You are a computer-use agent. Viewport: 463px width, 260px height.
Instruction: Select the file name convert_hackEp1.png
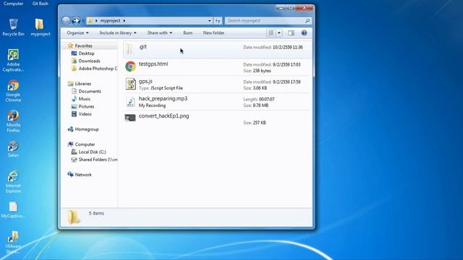[164, 116]
